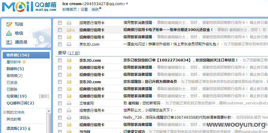Click the envelope icon on 世界那么大 row

(69, 110)
